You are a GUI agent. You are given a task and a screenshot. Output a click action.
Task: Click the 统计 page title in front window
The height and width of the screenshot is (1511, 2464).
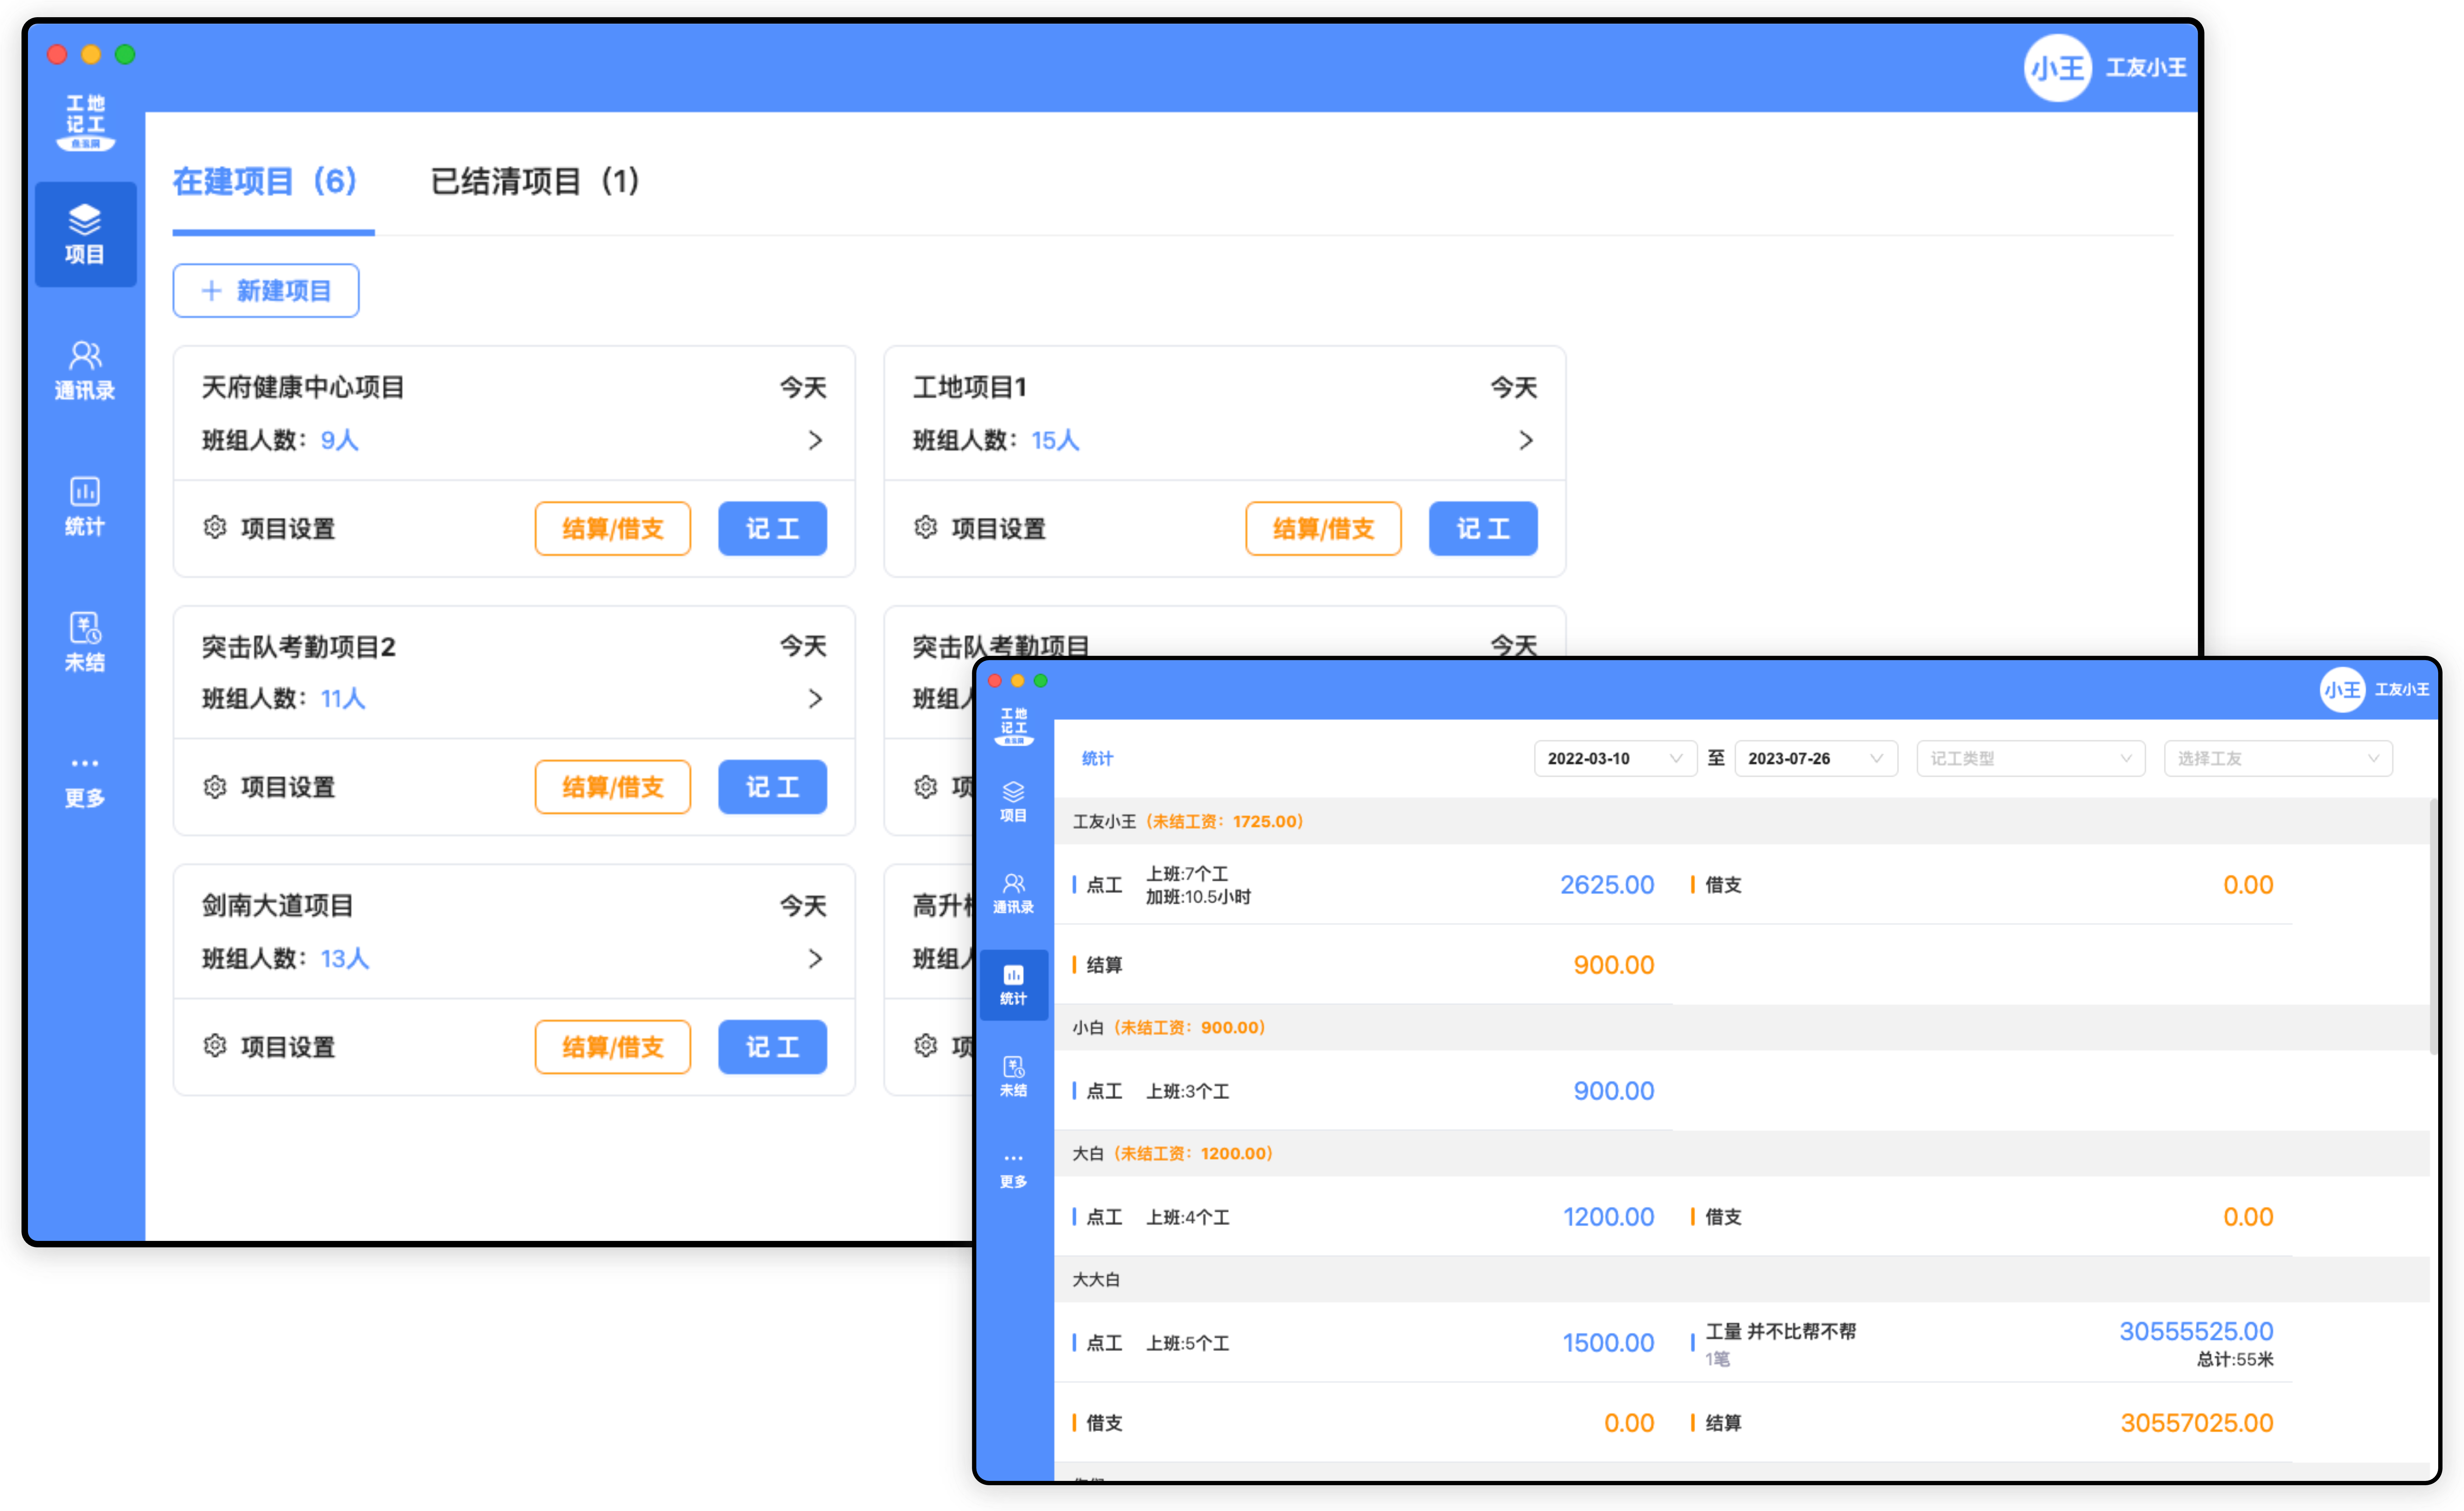click(x=1097, y=758)
